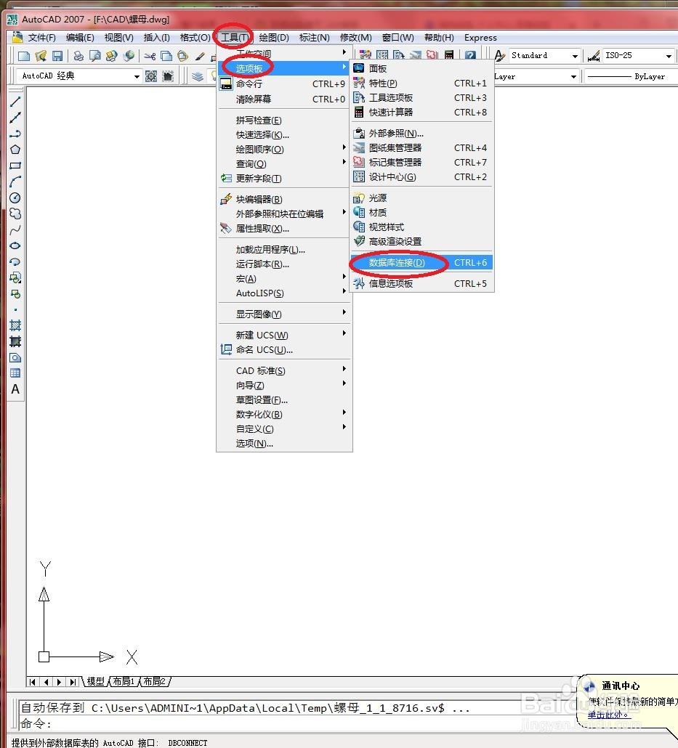Viewport: 678px width, 748px height.
Task: Select the Polyline draw tool
Action: coord(15,134)
